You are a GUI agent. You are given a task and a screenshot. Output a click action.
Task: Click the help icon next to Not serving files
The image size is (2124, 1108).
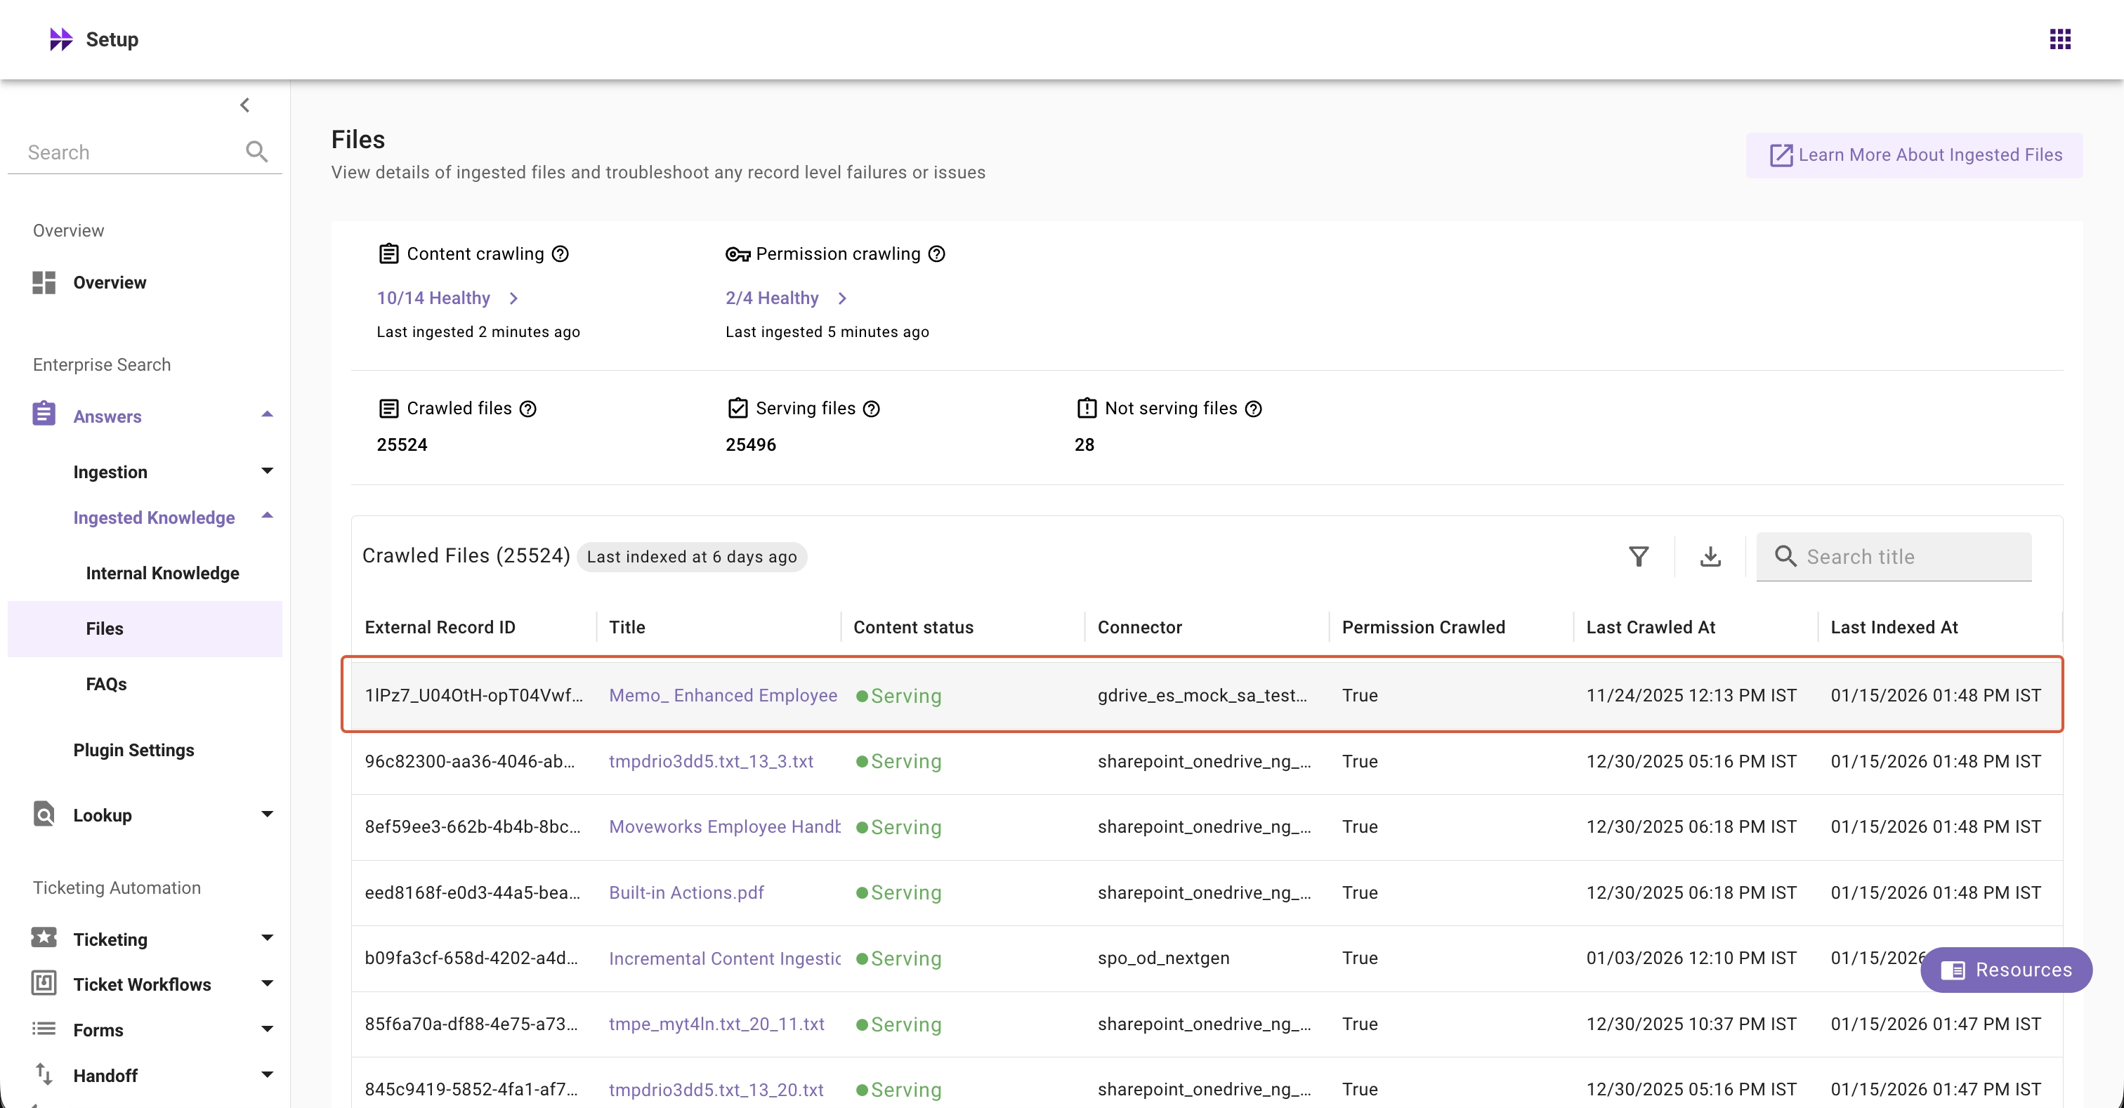pyautogui.click(x=1253, y=409)
